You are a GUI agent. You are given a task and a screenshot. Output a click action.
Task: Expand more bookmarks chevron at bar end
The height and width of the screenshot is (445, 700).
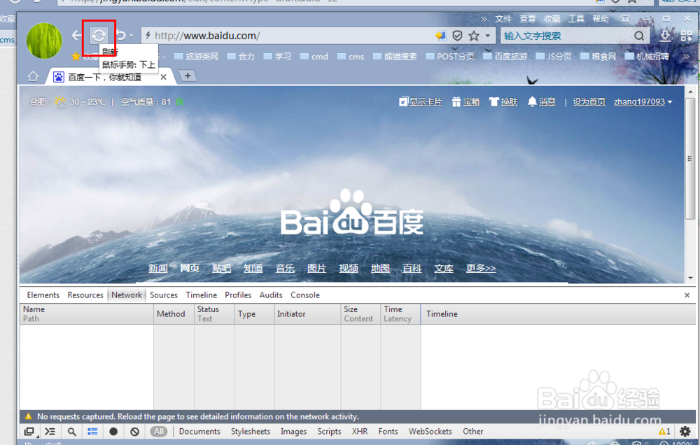point(686,56)
